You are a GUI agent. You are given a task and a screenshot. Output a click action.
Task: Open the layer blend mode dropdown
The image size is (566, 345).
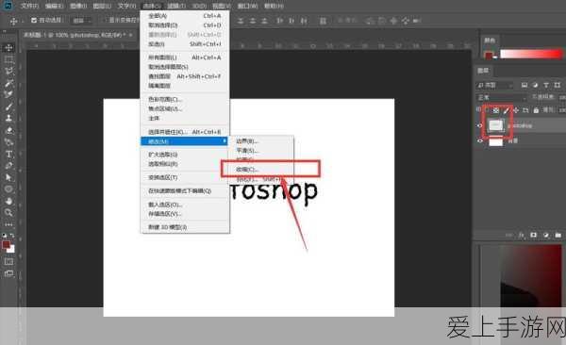tap(502, 98)
